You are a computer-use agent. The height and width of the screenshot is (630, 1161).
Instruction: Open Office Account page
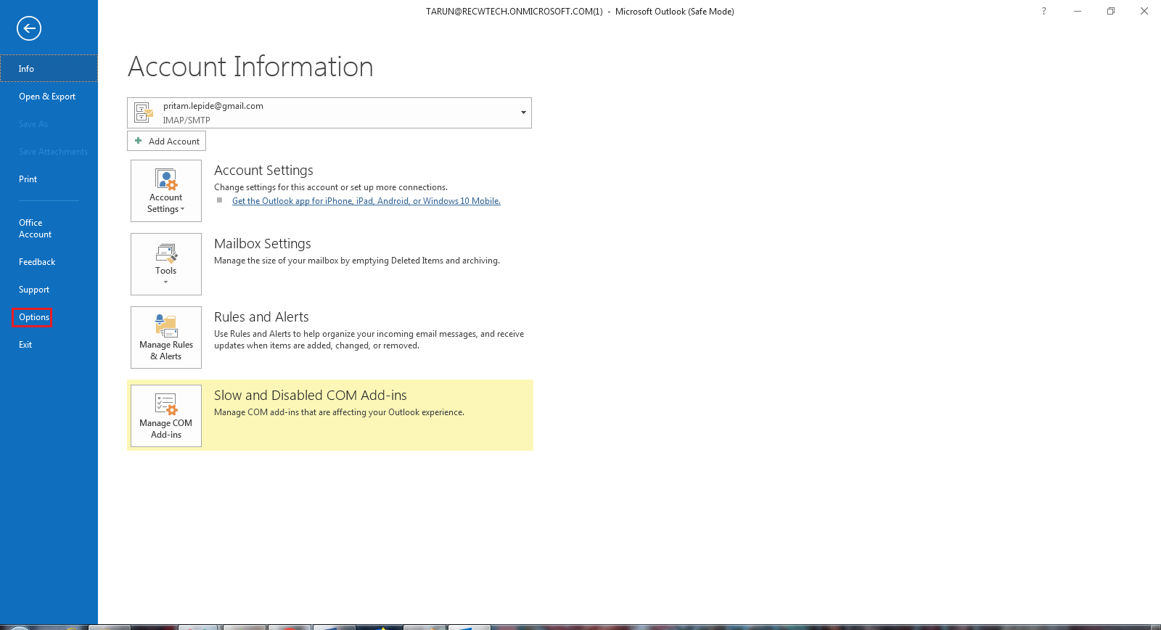coord(49,229)
